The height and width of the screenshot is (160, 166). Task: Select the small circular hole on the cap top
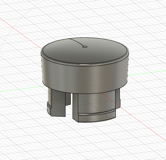click(x=85, y=47)
